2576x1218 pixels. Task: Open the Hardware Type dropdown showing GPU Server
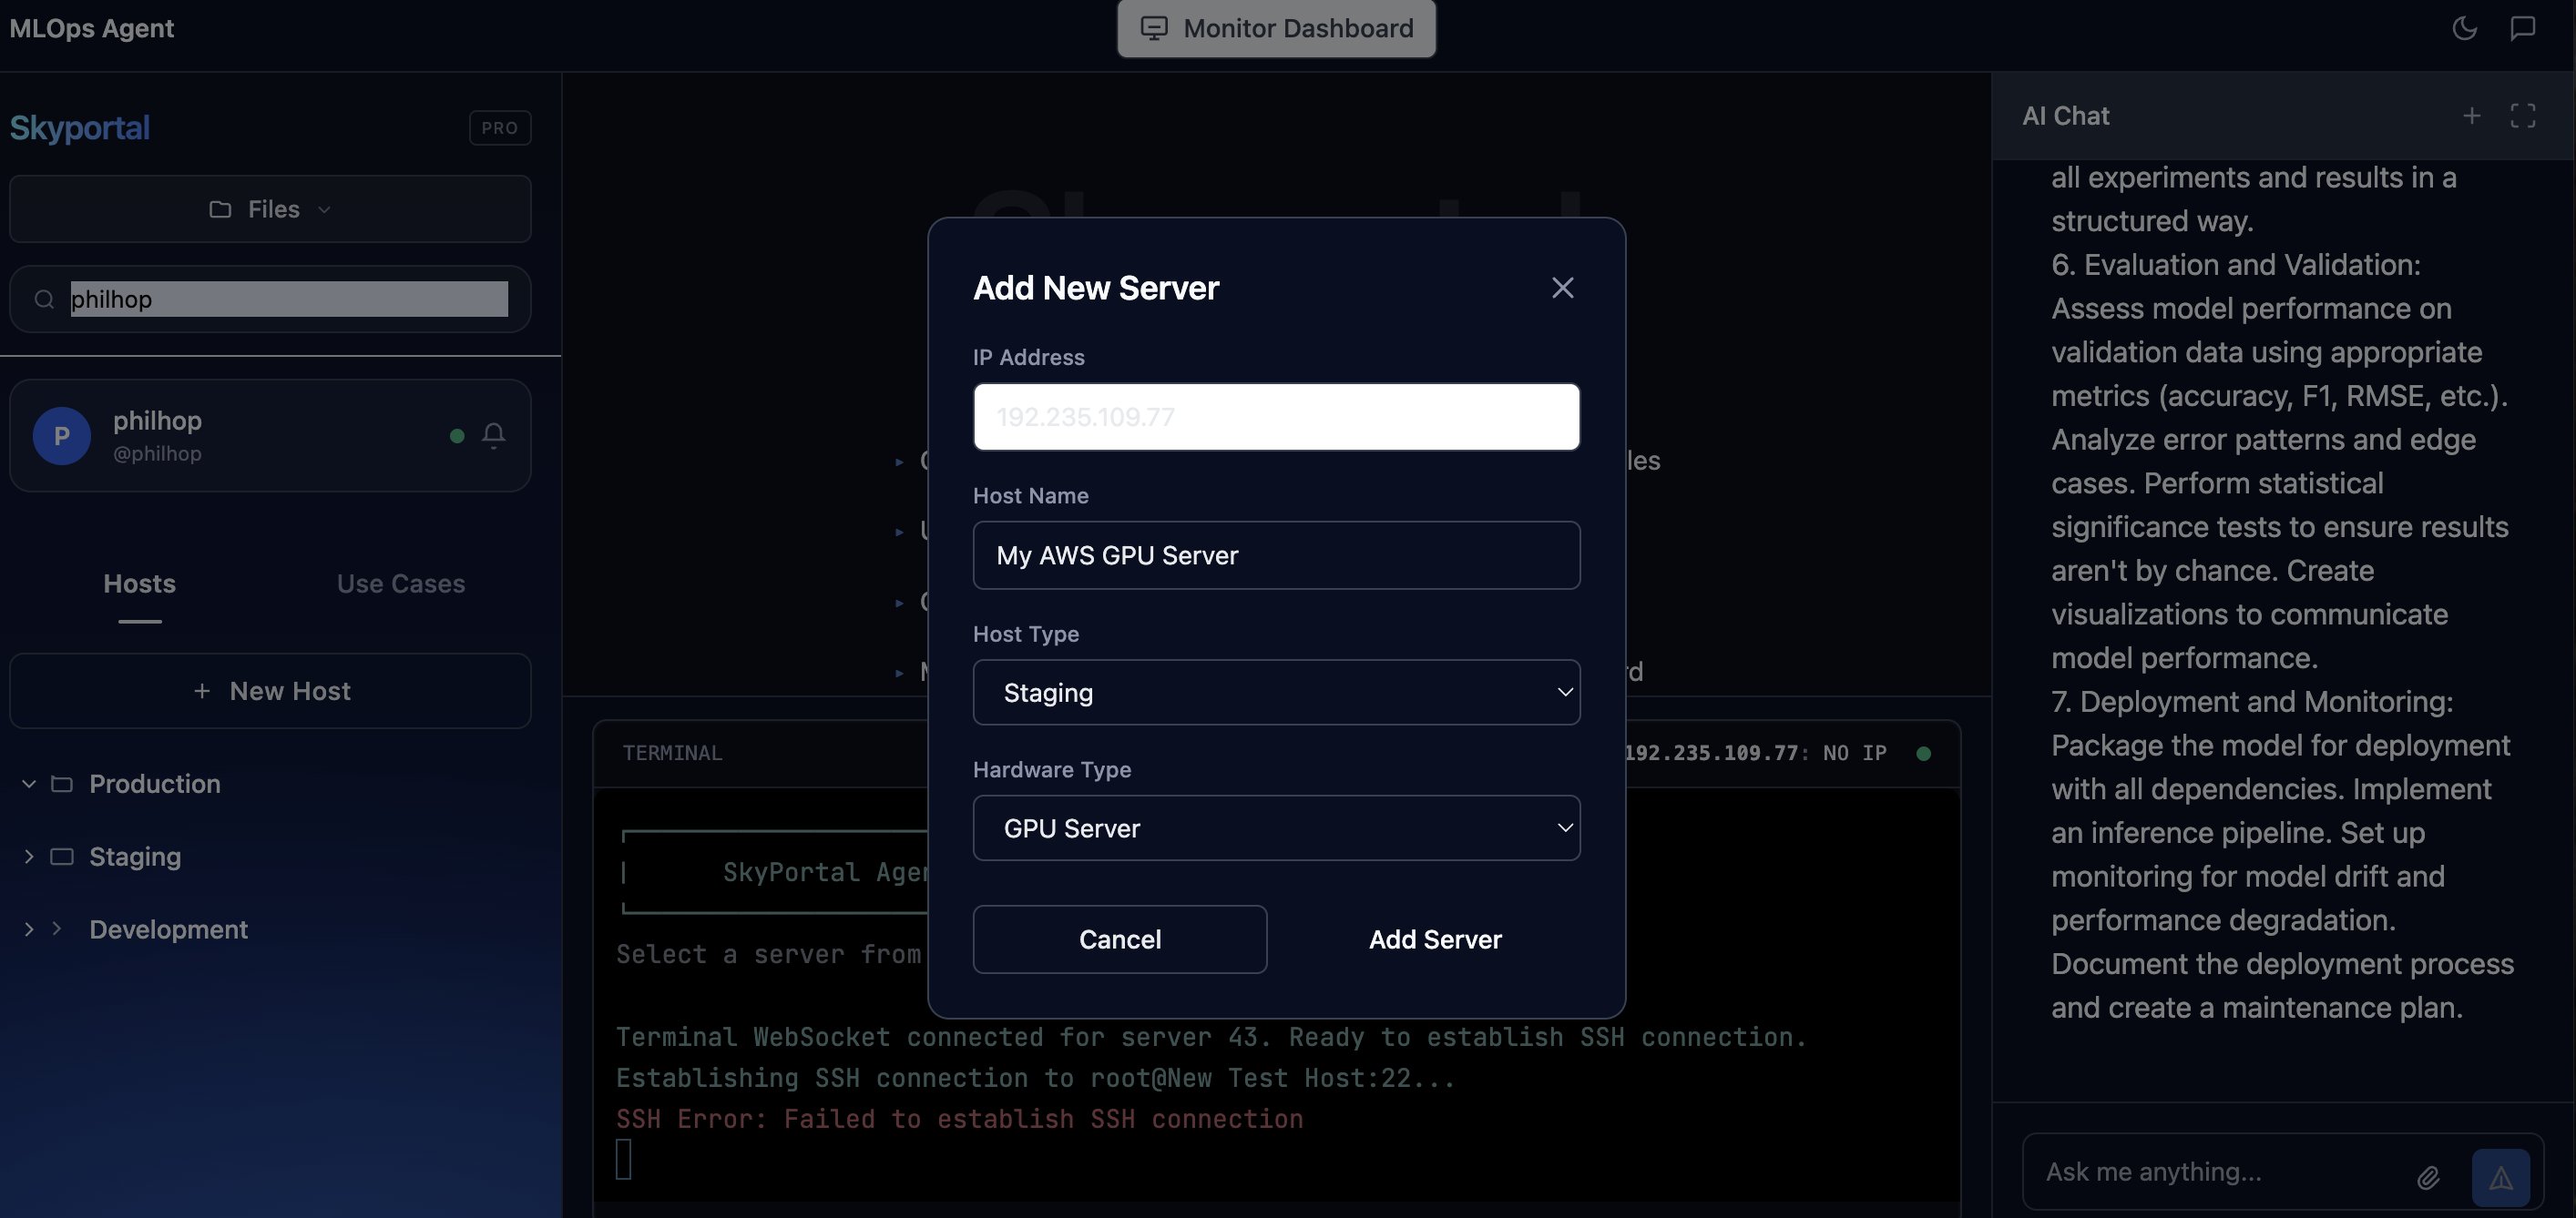point(1275,827)
